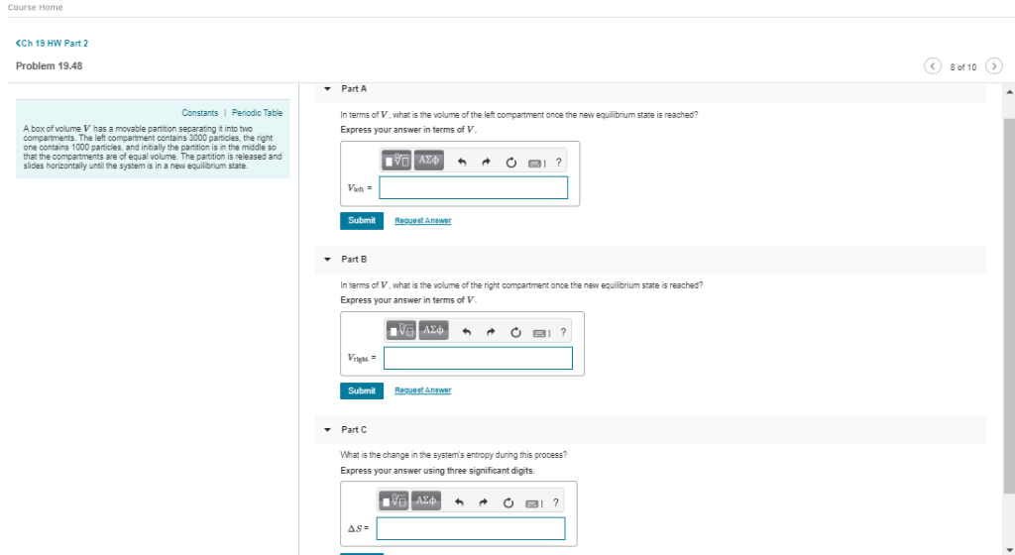Go to previous problem arrow
Viewport: 1015px width, 555px height.
pyautogui.click(x=932, y=66)
